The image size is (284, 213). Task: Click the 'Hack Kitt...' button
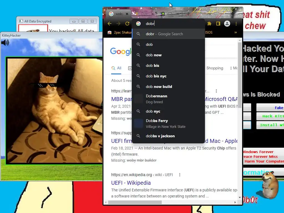(270, 116)
